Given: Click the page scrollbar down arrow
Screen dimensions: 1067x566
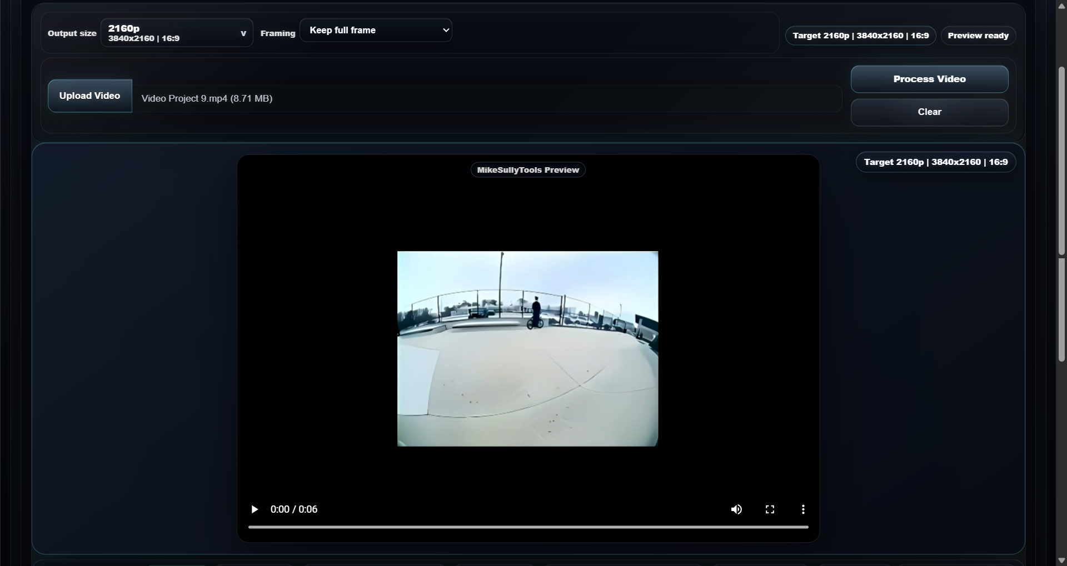Looking at the screenshot, I should click(1061, 560).
